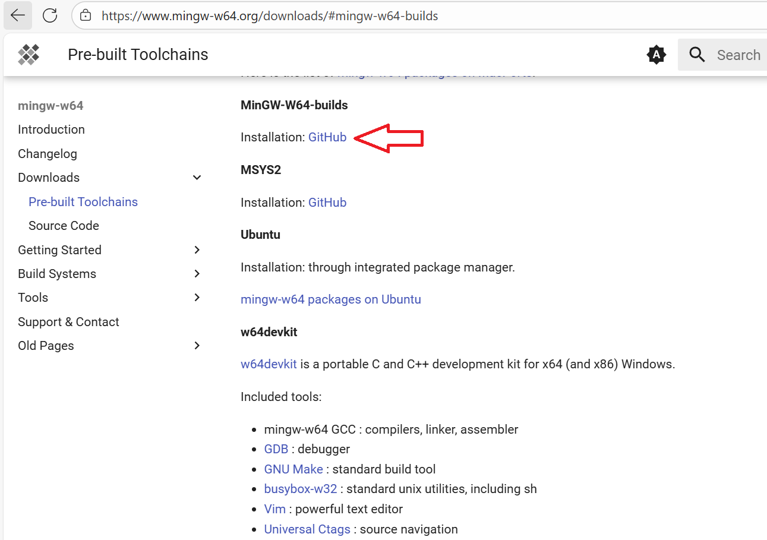Expand the Old Pages chevron
The height and width of the screenshot is (540, 767).
coord(197,346)
